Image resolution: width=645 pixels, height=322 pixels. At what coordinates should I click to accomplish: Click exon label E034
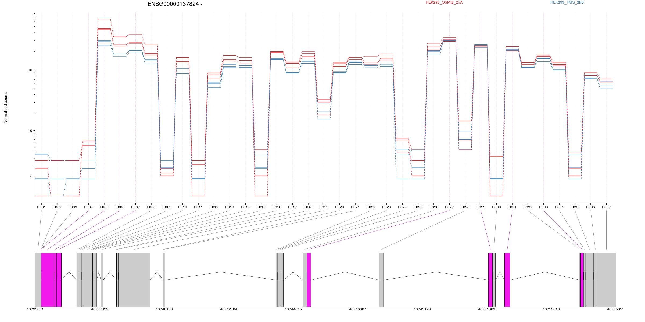coord(559,207)
